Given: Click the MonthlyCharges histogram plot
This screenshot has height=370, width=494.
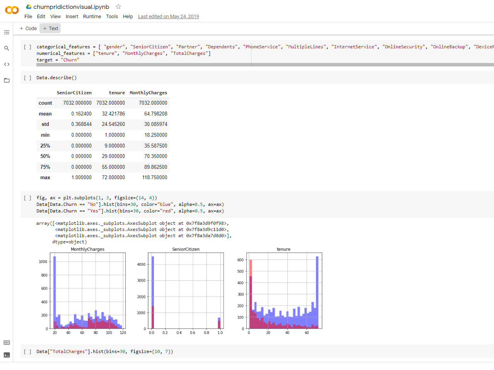Looking at the screenshot, I should pyautogui.click(x=87, y=290).
